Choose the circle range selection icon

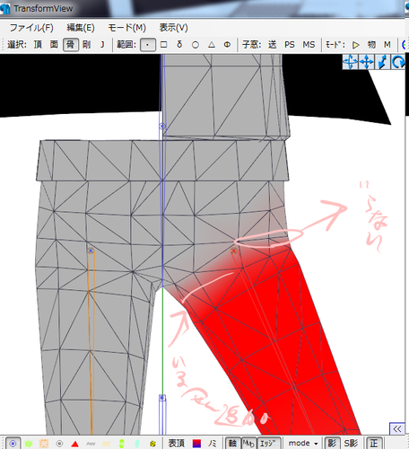[196, 45]
